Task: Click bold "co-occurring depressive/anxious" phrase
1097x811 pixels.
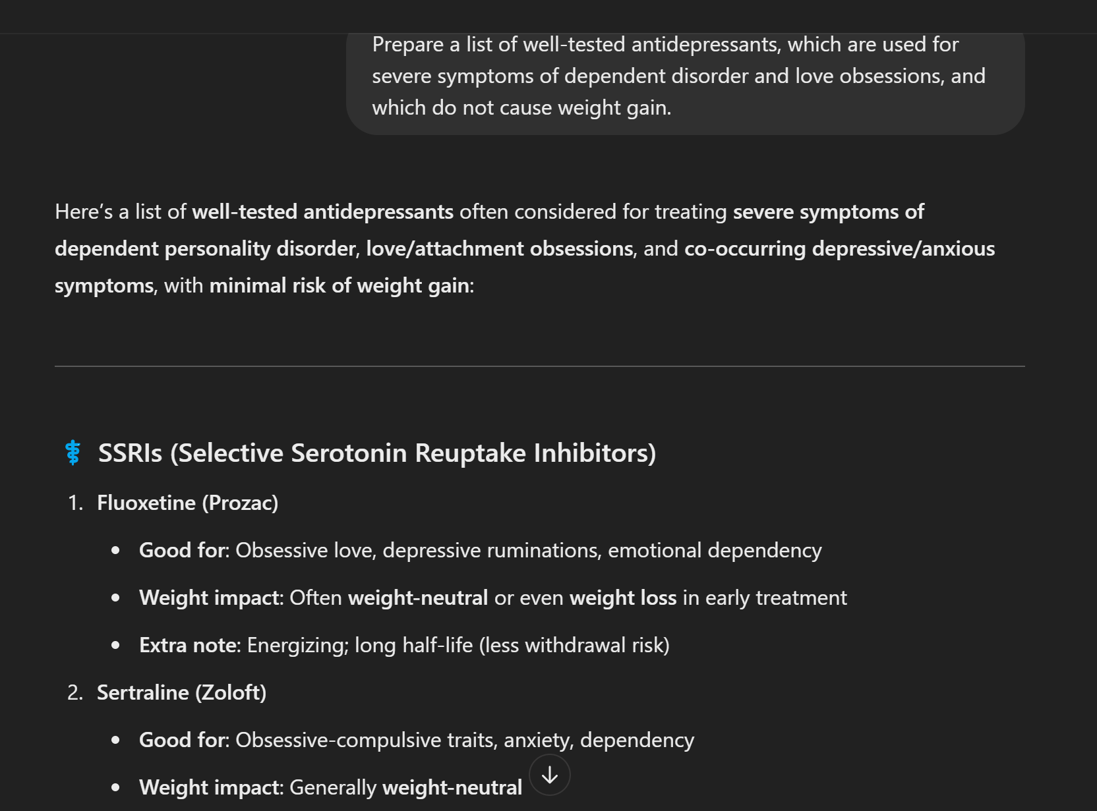Action: 839,248
